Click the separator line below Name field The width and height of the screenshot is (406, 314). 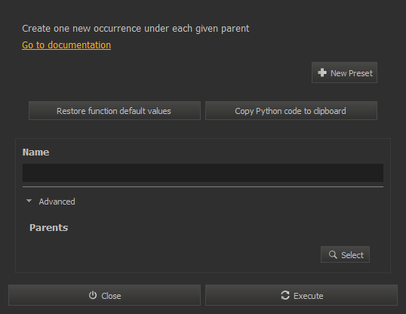pyautogui.click(x=203, y=186)
